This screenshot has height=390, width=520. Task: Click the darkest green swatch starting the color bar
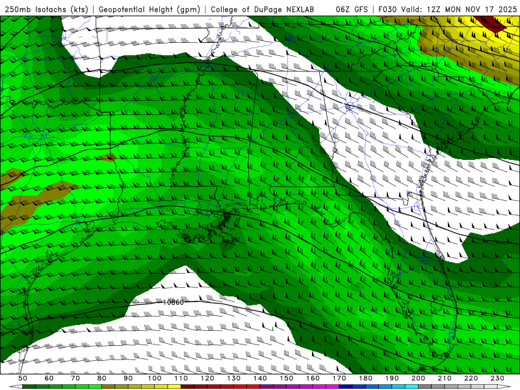(x=29, y=387)
